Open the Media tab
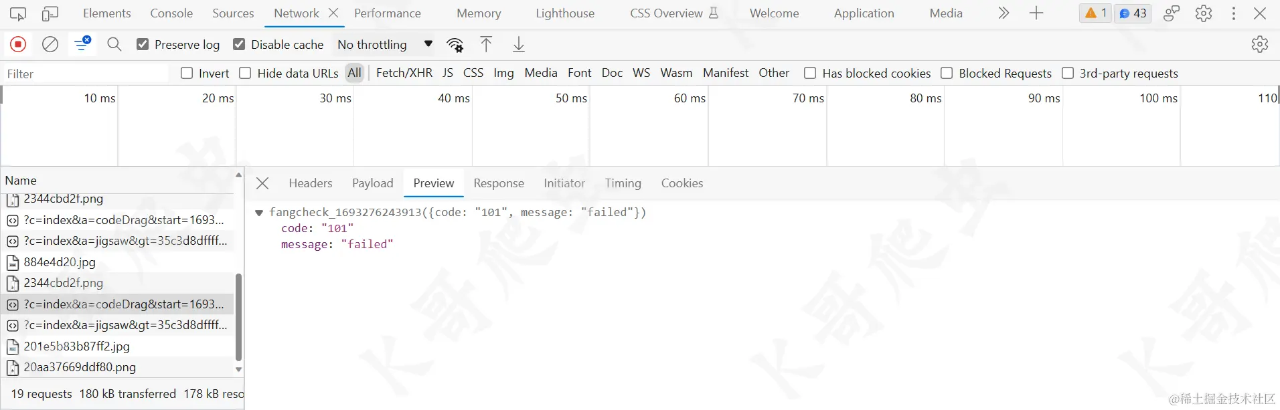 point(946,13)
